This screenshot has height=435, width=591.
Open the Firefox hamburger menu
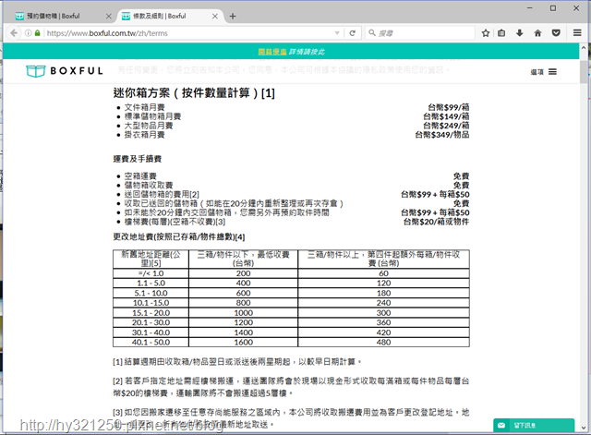coord(577,33)
